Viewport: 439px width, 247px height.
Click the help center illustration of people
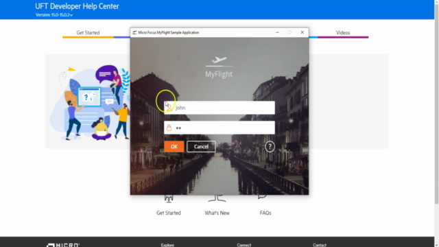[x=90, y=102]
